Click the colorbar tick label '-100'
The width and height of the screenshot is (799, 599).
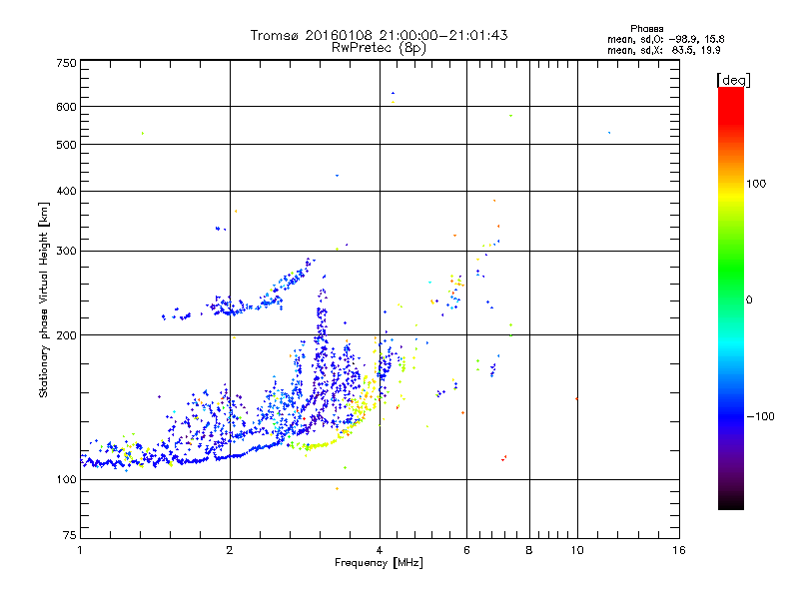coord(760,416)
